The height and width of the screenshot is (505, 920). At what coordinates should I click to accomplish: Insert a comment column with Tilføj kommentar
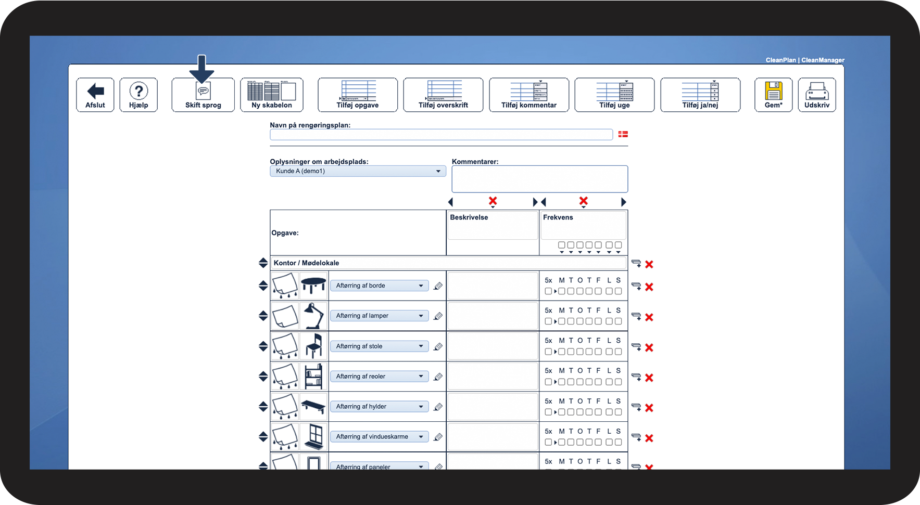tap(529, 95)
